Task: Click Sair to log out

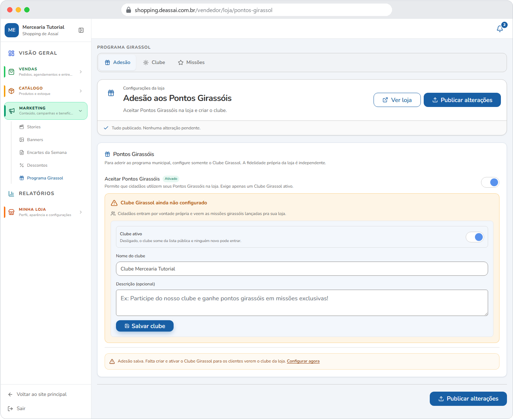Action: coord(17,409)
